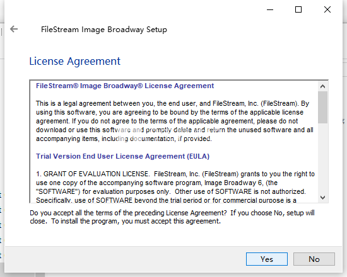
Task: Accept the agreement with the Yes button
Action: [267, 259]
